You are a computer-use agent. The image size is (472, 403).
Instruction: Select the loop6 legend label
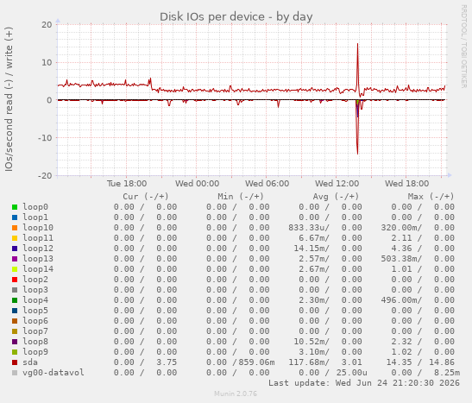pyautogui.click(x=35, y=321)
